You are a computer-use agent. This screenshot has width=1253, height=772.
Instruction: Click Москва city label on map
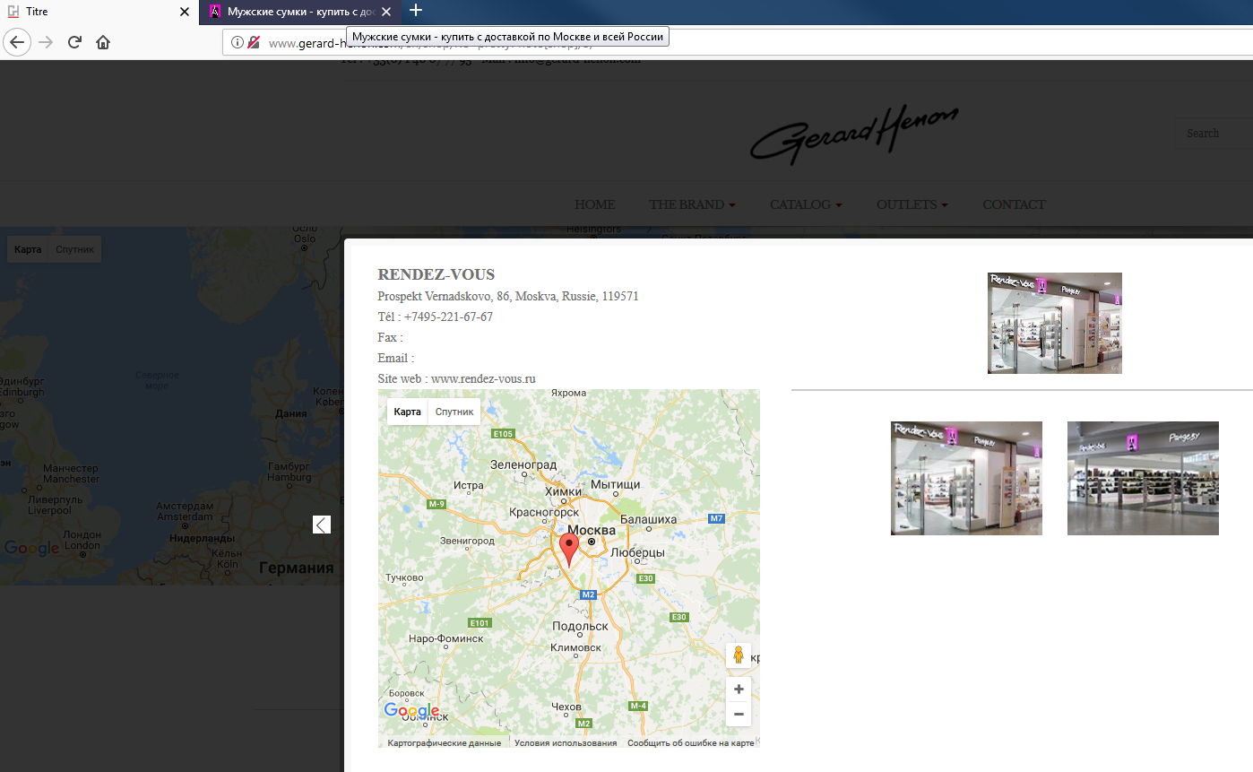coord(592,530)
